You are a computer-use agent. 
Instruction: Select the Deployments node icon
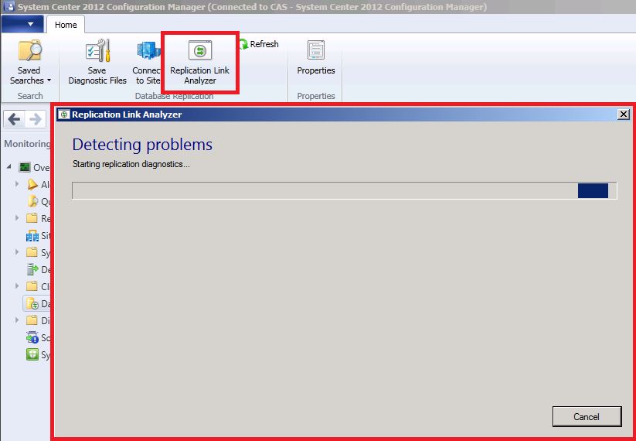32,270
